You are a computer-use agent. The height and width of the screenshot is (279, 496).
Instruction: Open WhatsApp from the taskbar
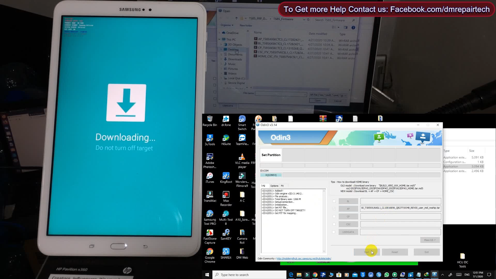pyautogui.click(x=387, y=275)
